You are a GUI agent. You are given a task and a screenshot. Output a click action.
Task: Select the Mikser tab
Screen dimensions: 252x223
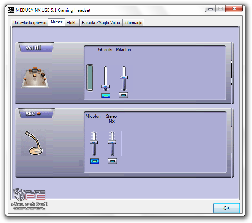tap(56, 22)
